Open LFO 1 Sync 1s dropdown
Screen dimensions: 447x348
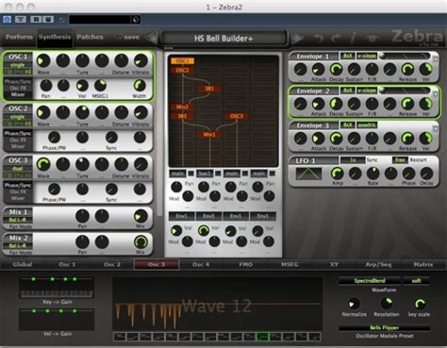353,160
